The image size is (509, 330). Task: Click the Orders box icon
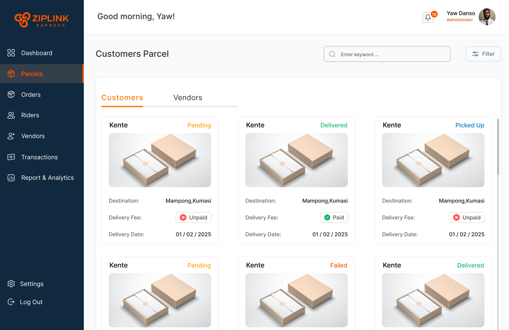pos(11,95)
